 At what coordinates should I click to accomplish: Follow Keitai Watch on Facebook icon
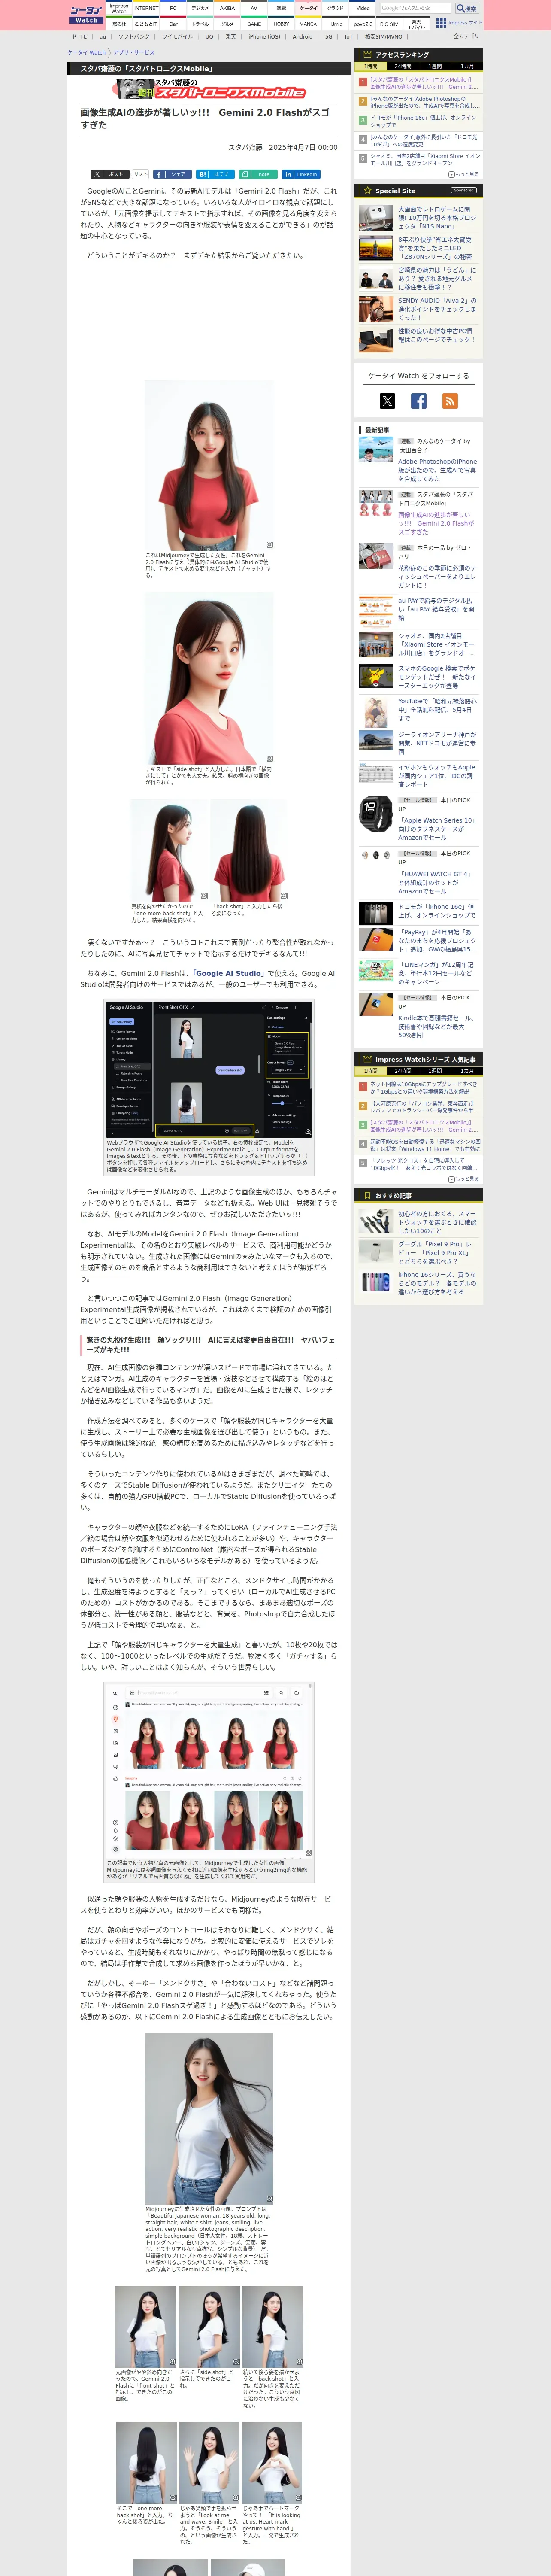(x=419, y=401)
